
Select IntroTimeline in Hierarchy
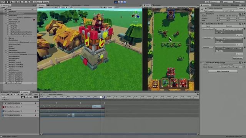15,30
